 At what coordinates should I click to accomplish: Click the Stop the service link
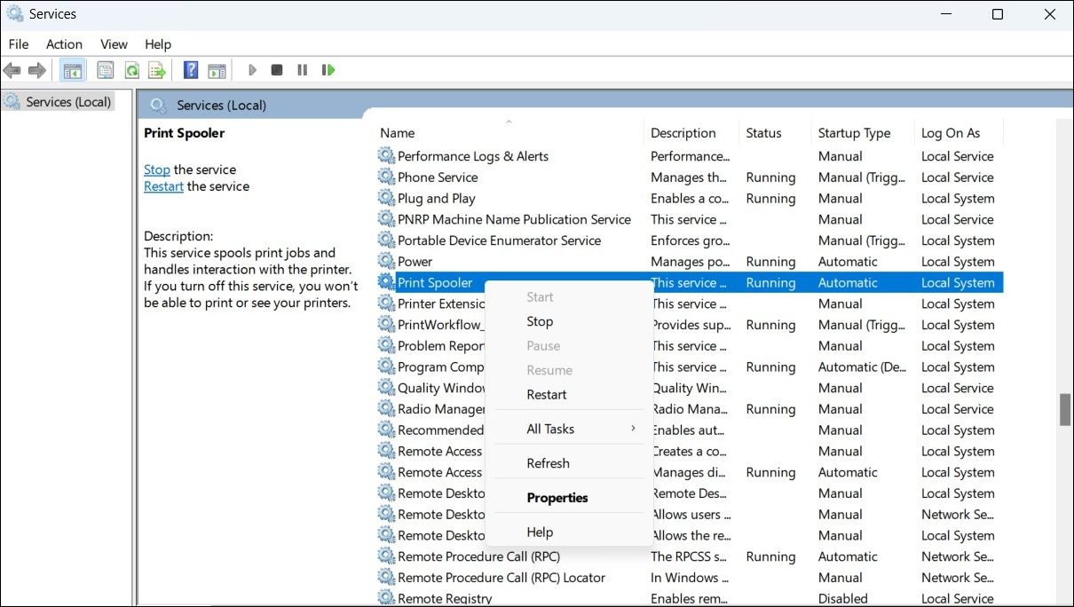point(157,169)
